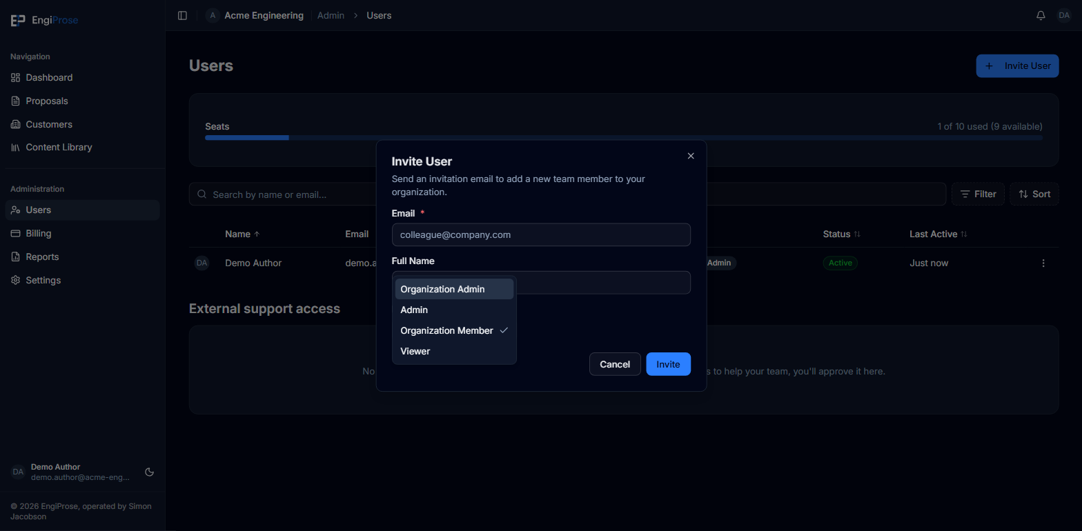The height and width of the screenshot is (531, 1082).
Task: Open the Sort options
Action: pos(1034,194)
